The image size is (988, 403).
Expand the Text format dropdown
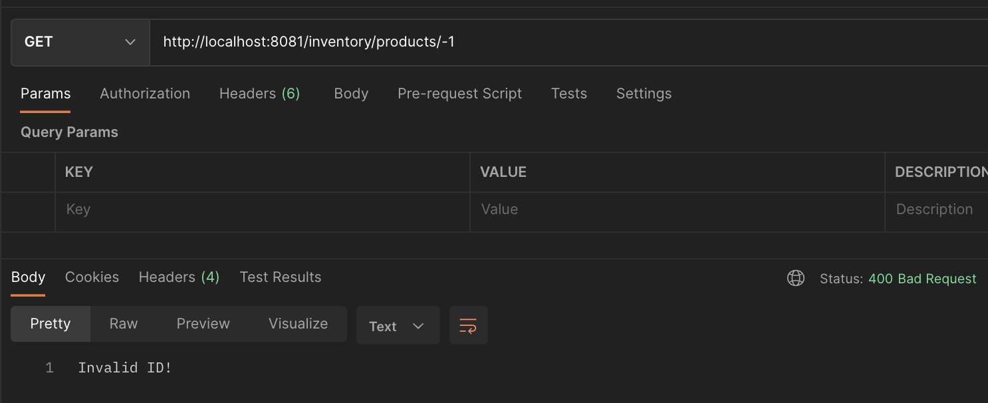tap(397, 326)
